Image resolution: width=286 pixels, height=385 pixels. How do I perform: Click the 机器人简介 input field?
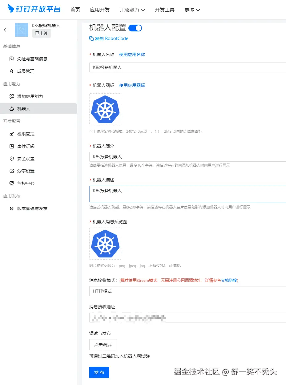click(187, 157)
